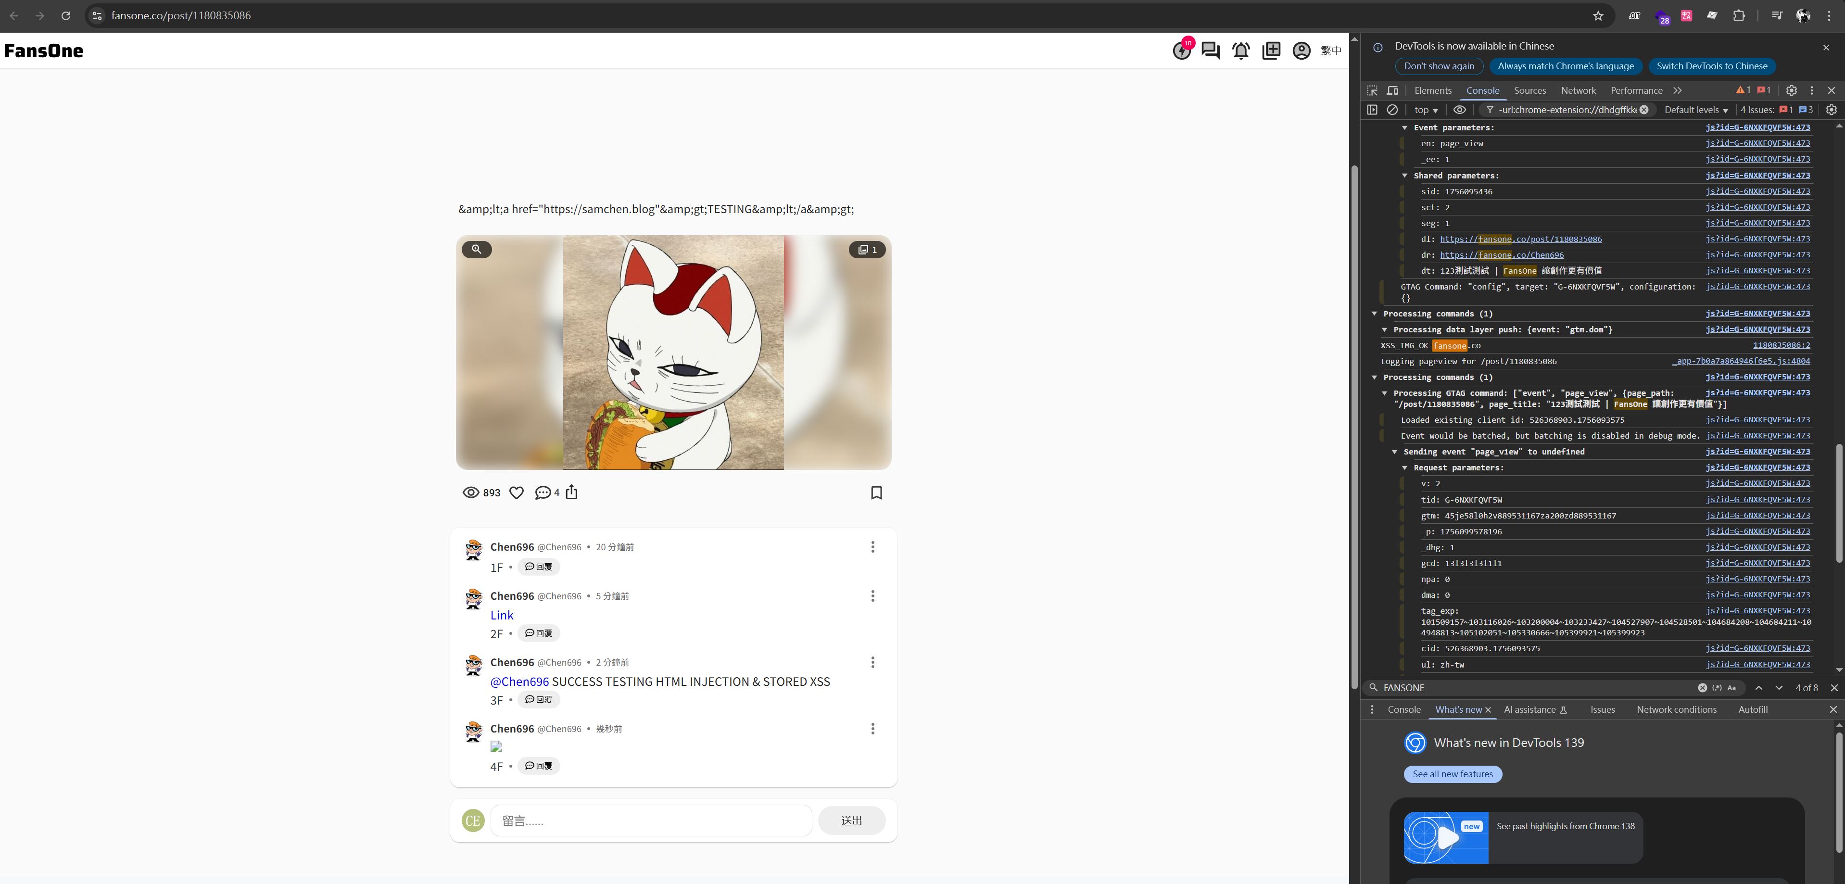Click the Don't show again button
This screenshot has height=884, width=1845.
pyautogui.click(x=1439, y=66)
